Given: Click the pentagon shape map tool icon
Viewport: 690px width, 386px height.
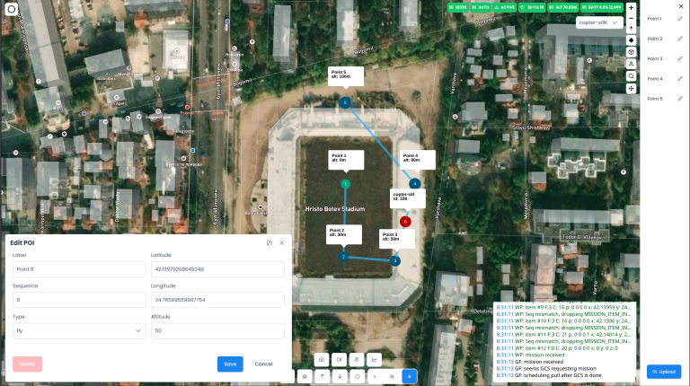Looking at the screenshot, I should coord(631,40).
